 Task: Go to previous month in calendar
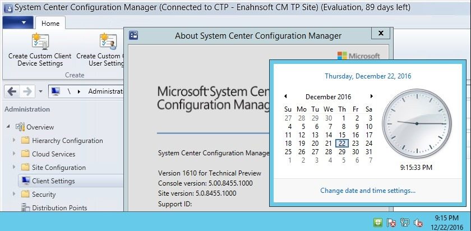pyautogui.click(x=285, y=96)
